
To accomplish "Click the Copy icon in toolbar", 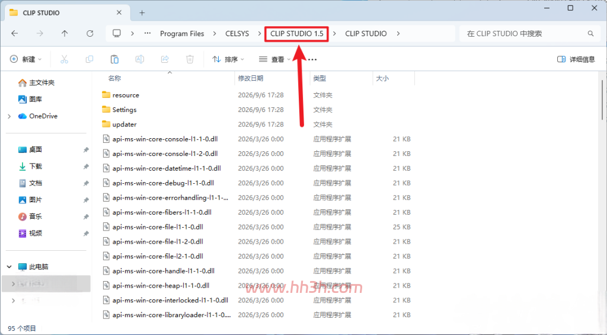I will pyautogui.click(x=90, y=59).
